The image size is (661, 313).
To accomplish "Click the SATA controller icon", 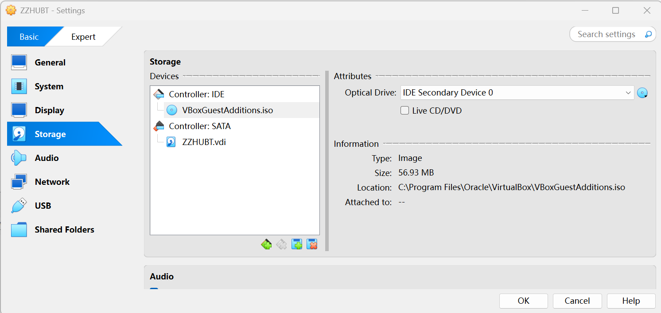I will 159,126.
